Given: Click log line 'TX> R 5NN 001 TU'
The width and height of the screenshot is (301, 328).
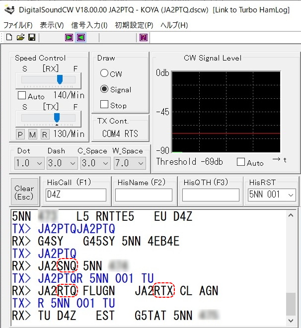Looking at the screenshot, I should 64,303.
